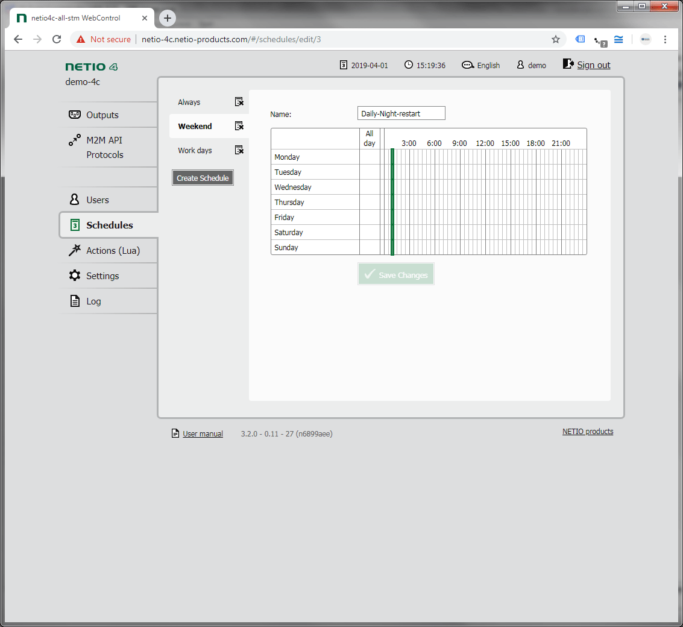683x627 pixels.
Task: Close the netio4c-all-stm WebControl tab
Action: (x=145, y=18)
